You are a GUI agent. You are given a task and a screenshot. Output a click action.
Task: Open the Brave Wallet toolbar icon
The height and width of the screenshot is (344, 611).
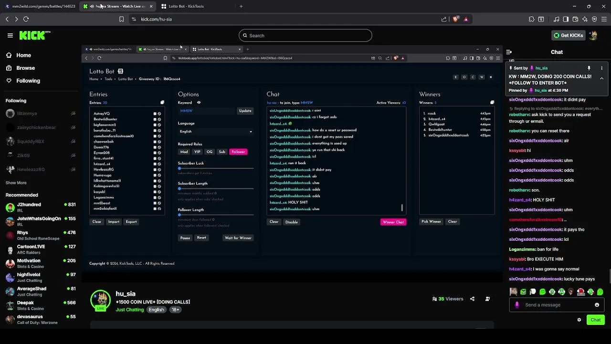click(x=575, y=19)
